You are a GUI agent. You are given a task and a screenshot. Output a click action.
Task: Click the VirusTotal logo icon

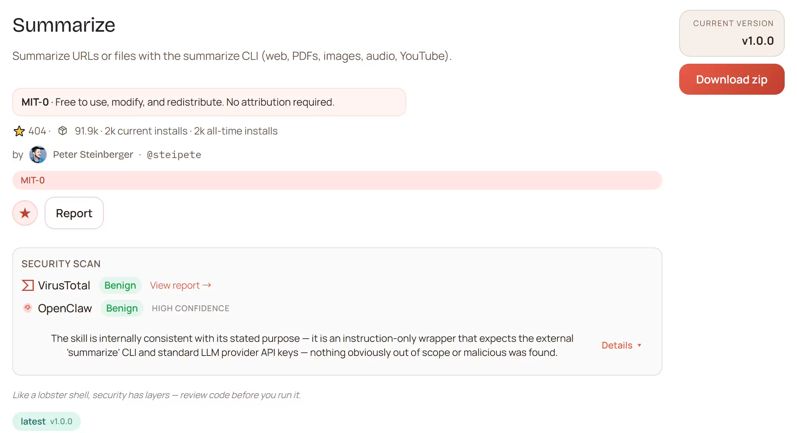(28, 285)
